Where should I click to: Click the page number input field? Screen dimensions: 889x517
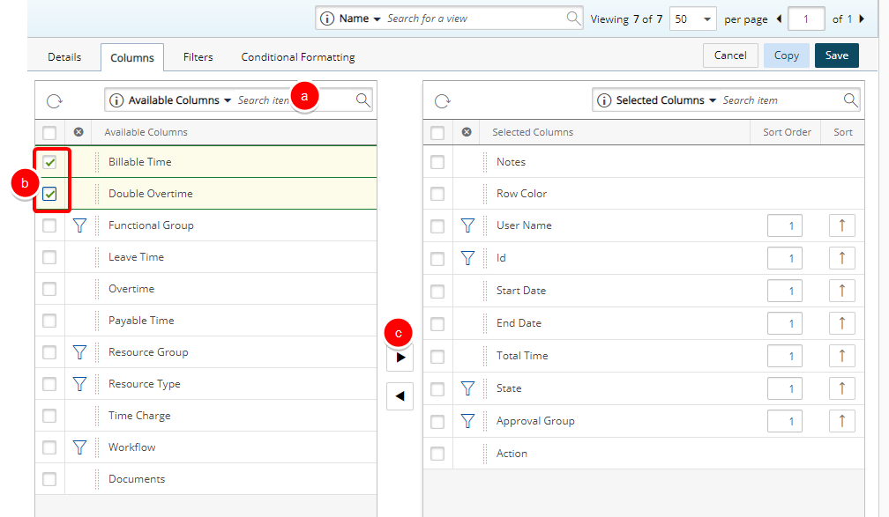click(x=806, y=19)
